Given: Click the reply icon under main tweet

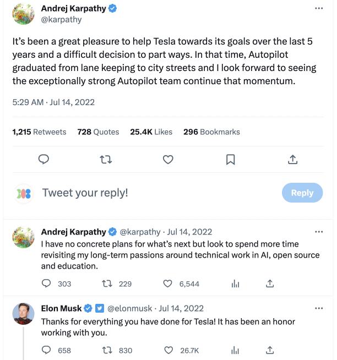Looking at the screenshot, I should point(44,160).
